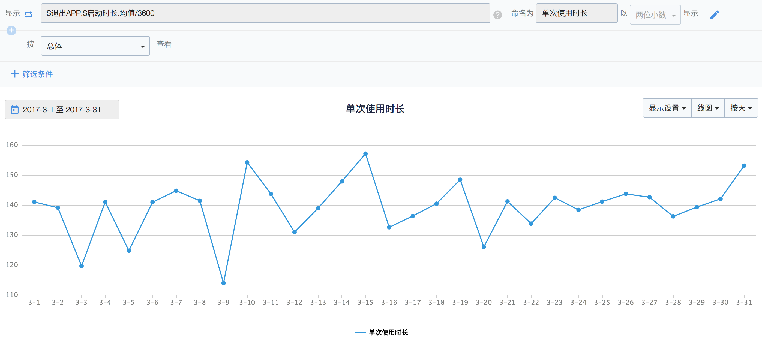Expand the 显示设置 menu
This screenshot has height=344, width=762.
click(667, 108)
